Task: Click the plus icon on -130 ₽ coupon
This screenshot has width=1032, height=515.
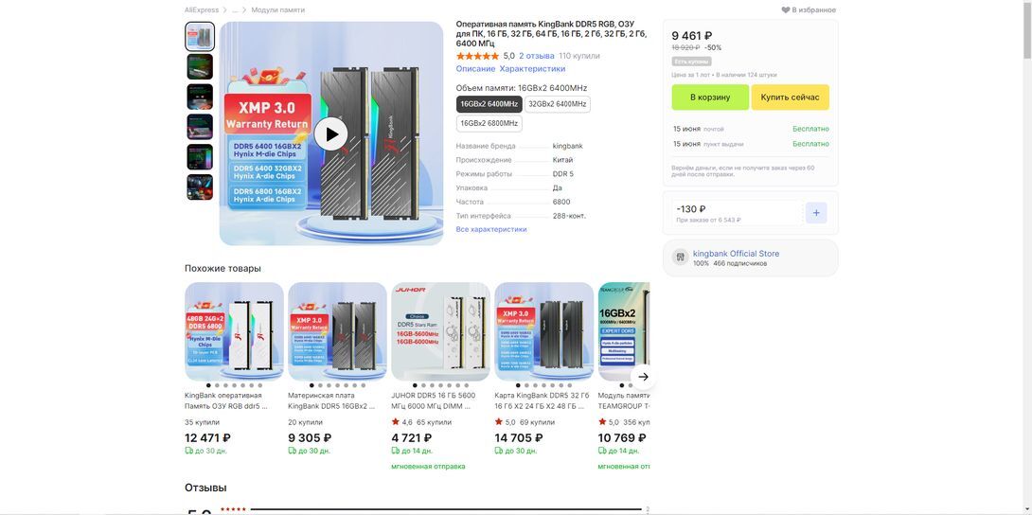Action: click(x=815, y=213)
